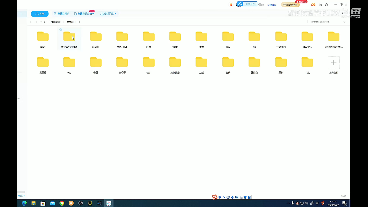Select the highlighted folder under the cursor

pyautogui.click(x=69, y=39)
